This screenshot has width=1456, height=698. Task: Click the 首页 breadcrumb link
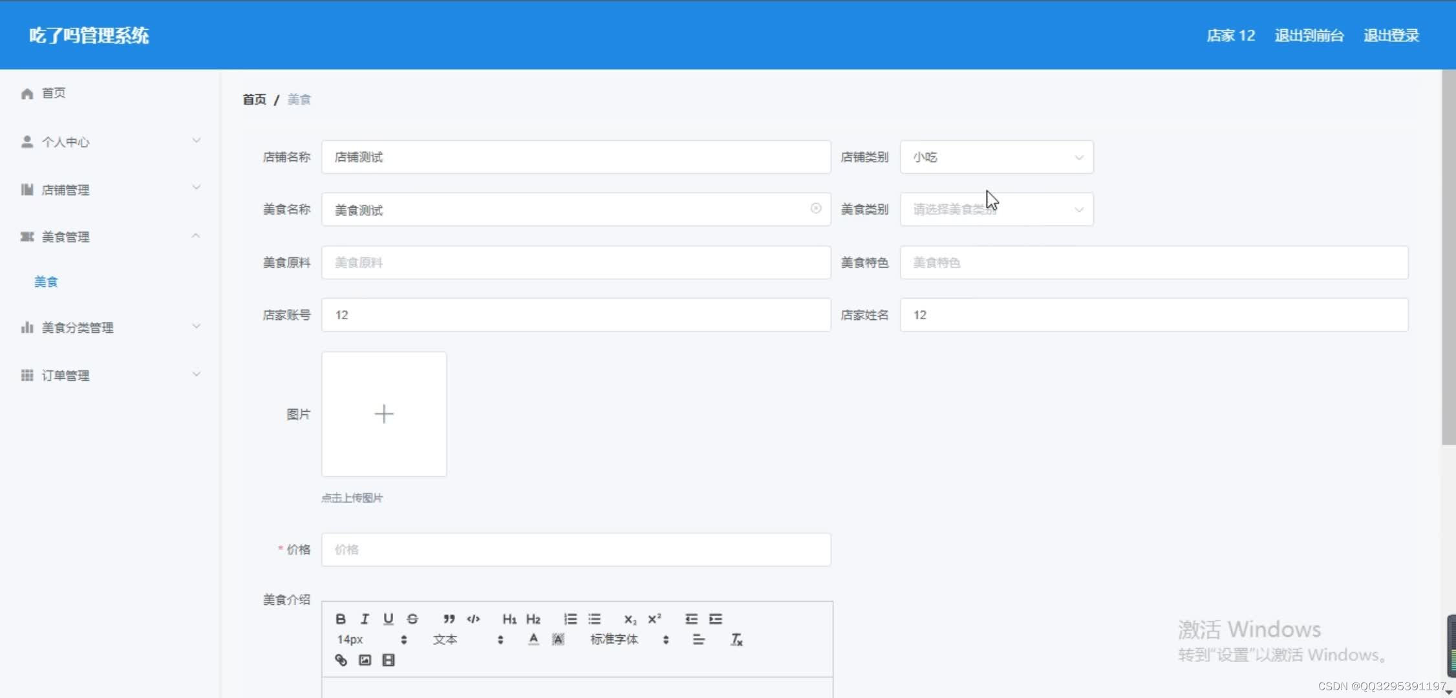254,100
